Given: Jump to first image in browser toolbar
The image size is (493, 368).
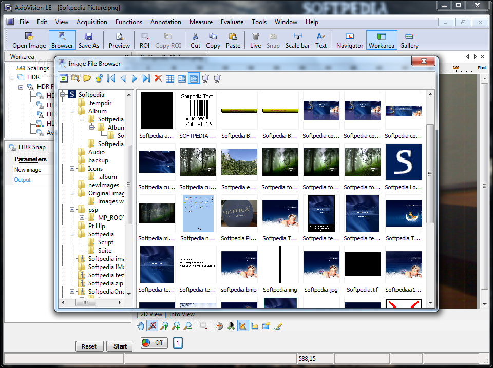Looking at the screenshot, I should coord(111,78).
